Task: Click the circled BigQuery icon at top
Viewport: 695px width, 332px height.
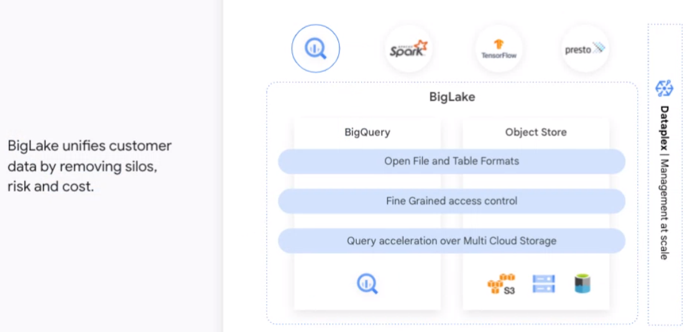Action: pyautogui.click(x=316, y=48)
